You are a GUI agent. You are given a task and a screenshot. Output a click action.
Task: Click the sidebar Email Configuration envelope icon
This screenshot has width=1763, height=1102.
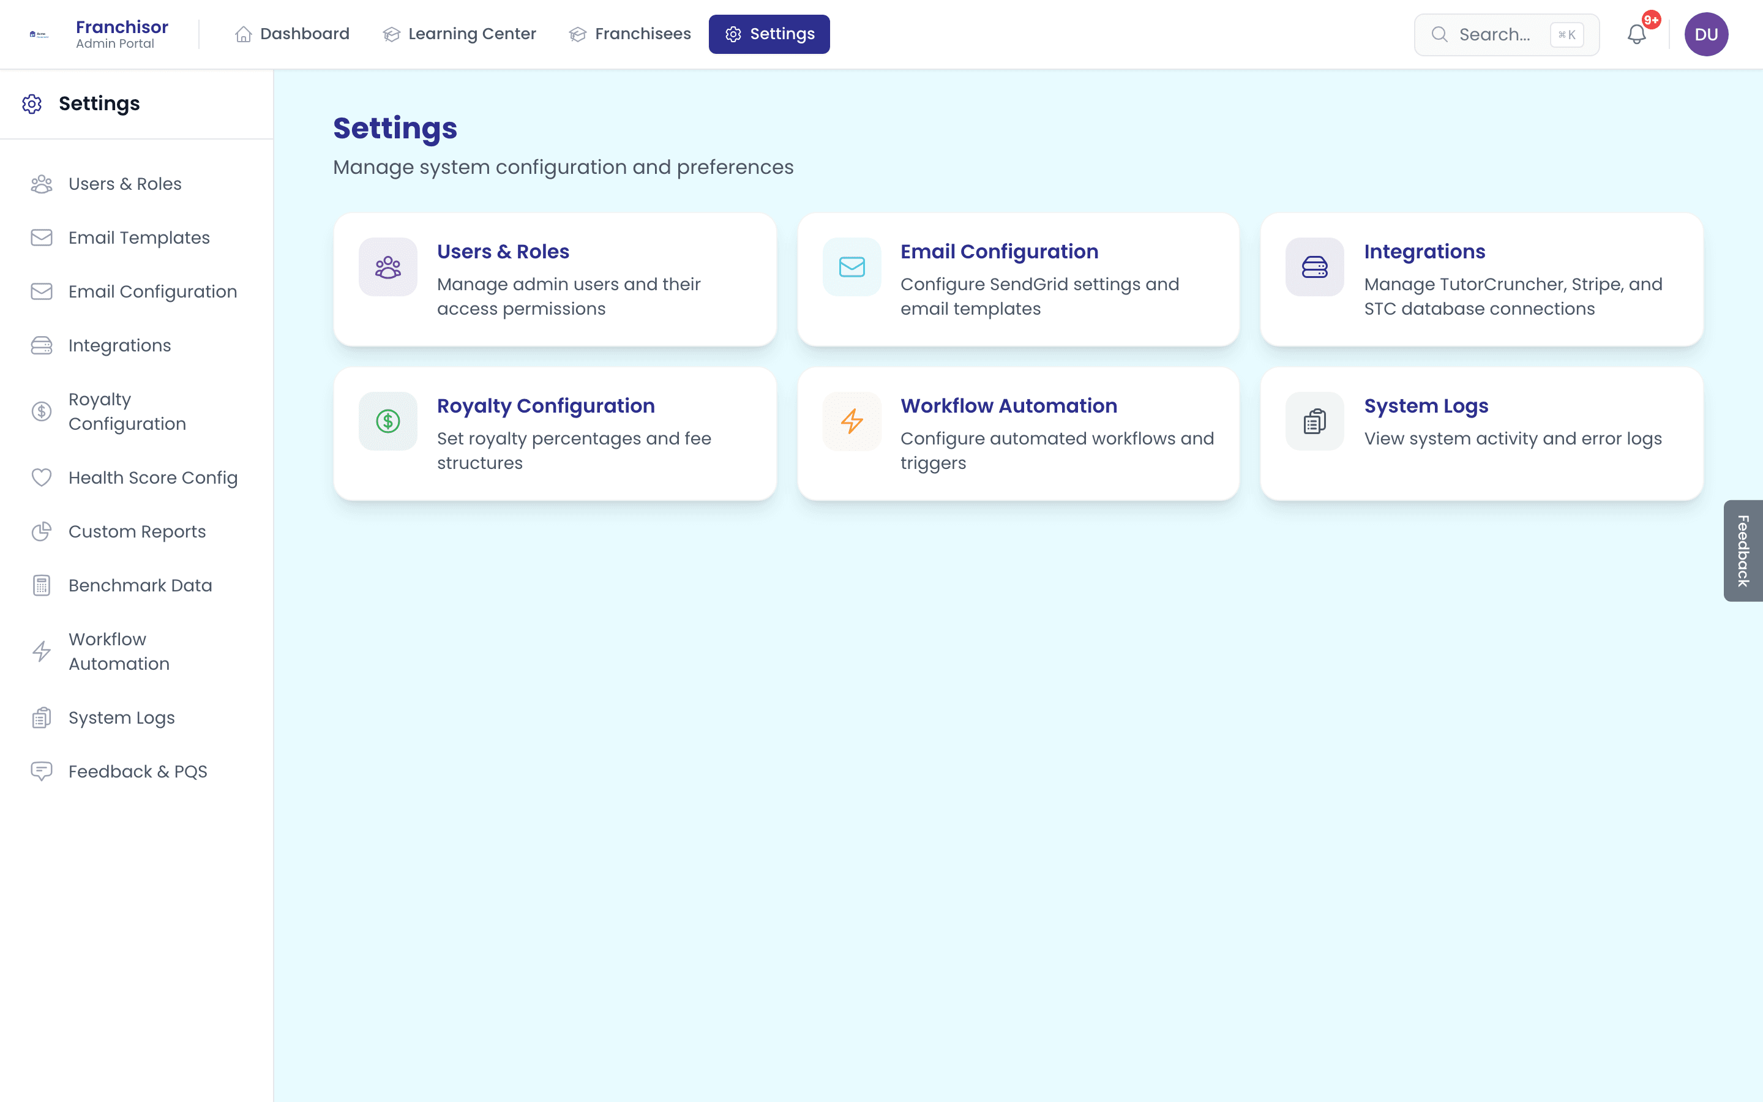pyautogui.click(x=42, y=291)
